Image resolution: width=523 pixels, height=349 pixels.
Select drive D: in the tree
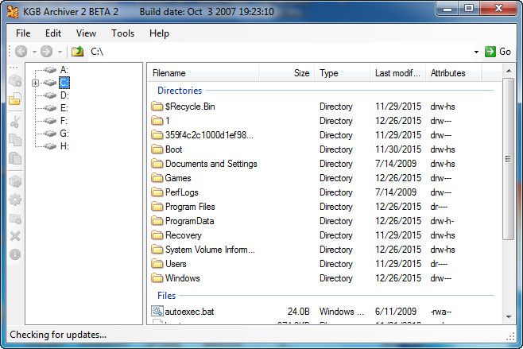click(x=64, y=95)
